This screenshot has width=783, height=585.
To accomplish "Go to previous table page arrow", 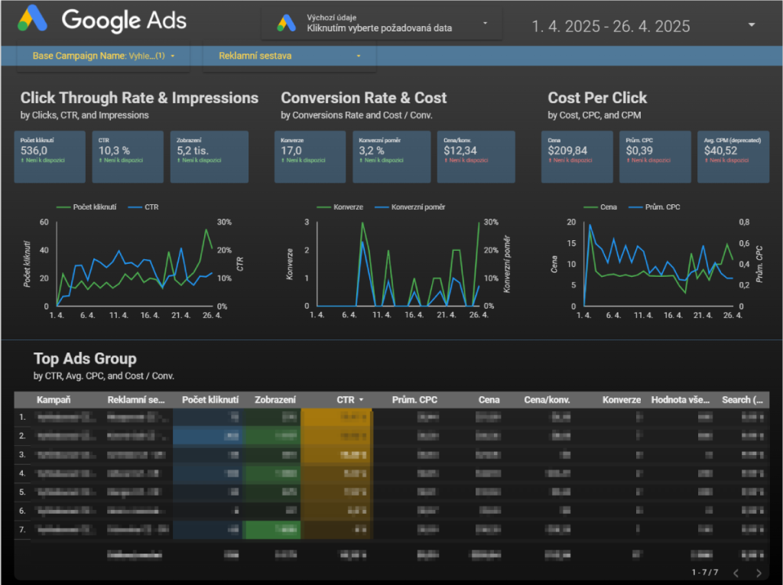I will click(x=736, y=573).
